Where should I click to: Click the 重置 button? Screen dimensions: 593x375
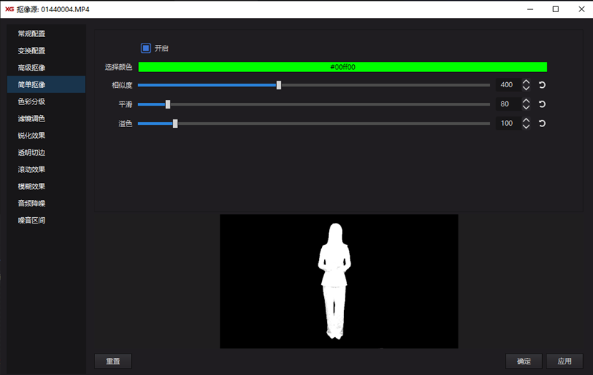(113, 361)
